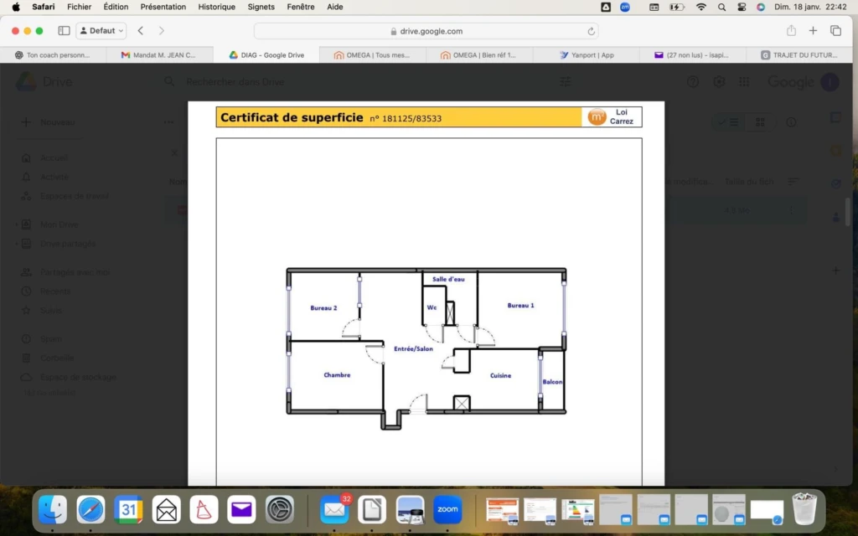
Task: Switch to the 'Mandat M. JEAN C...' tab
Action: point(158,54)
